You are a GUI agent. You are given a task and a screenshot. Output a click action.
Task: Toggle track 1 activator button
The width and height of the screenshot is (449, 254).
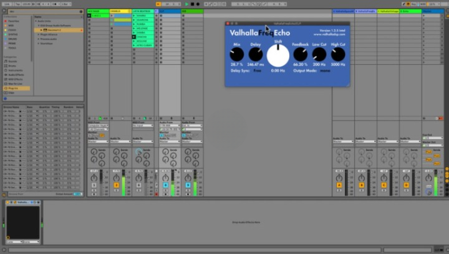(94, 185)
